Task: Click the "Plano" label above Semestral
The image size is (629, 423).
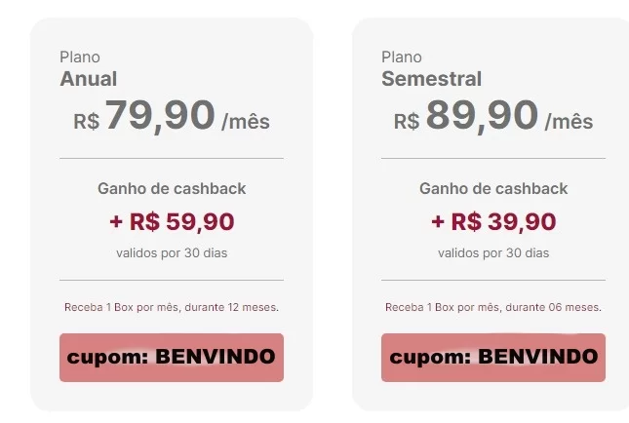Action: tap(402, 58)
